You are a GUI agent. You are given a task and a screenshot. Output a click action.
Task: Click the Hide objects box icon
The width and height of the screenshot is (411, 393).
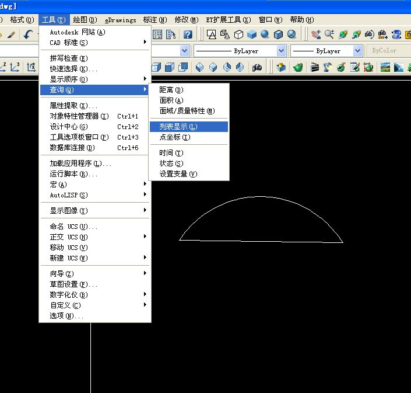coord(281,68)
